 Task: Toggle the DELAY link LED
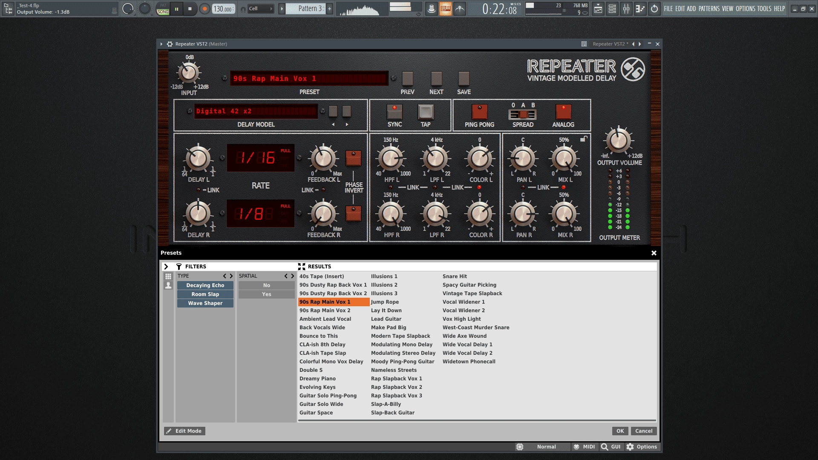(x=198, y=190)
